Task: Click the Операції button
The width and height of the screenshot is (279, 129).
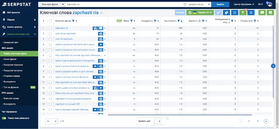Action: click(x=180, y=13)
